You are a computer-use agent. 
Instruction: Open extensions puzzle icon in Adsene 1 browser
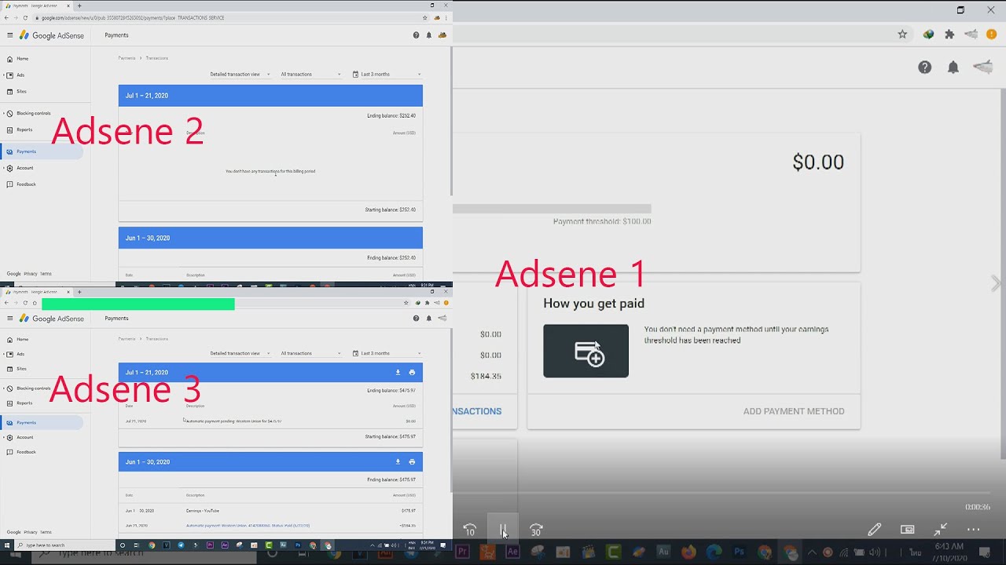pos(949,35)
